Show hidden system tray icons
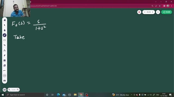This screenshot has width=174, height=97. tap(132, 95)
